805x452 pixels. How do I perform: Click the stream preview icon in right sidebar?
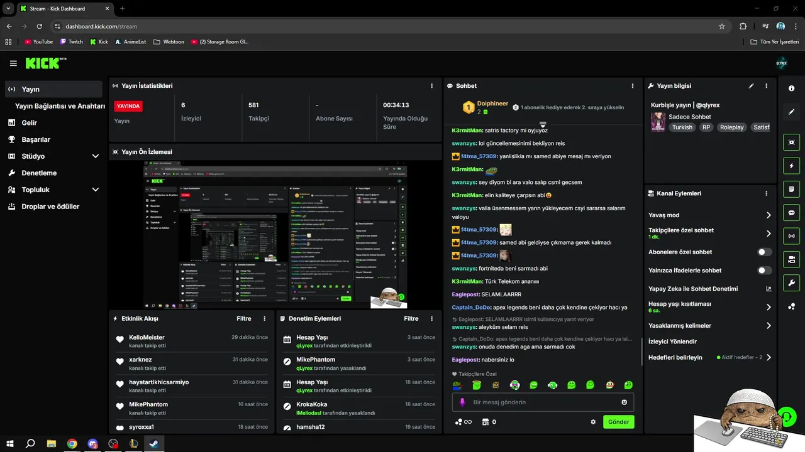(792, 143)
